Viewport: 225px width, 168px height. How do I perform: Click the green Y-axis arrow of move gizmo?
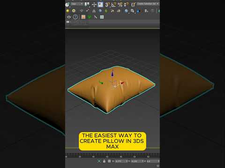point(101,83)
